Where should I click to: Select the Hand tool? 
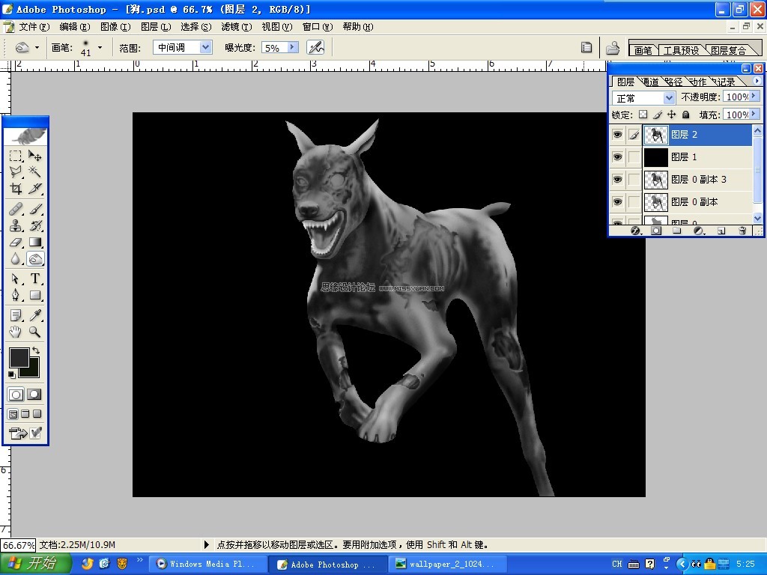16,332
